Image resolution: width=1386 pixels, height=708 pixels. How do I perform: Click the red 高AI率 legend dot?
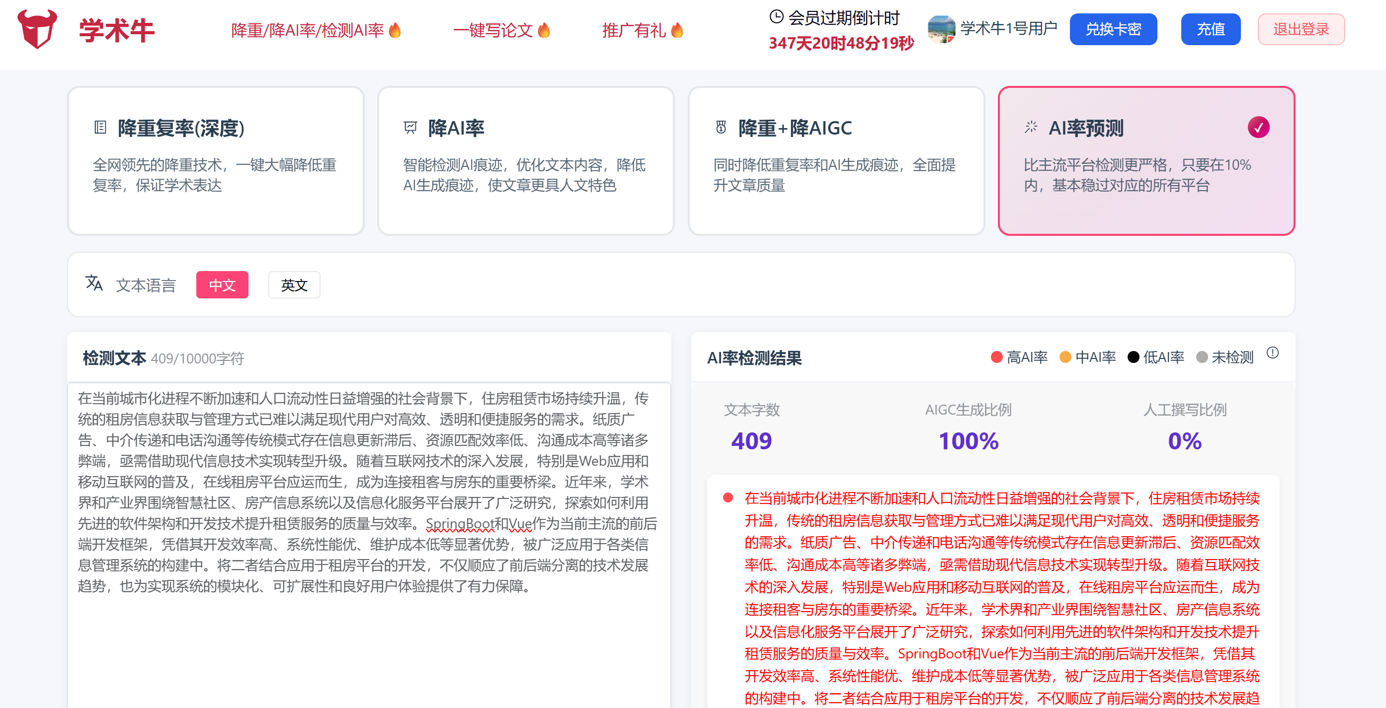[996, 357]
